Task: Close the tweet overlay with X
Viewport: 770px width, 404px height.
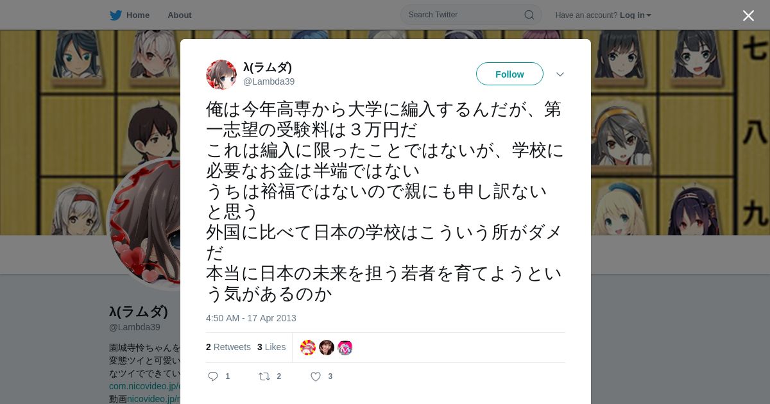Action: 748,15
